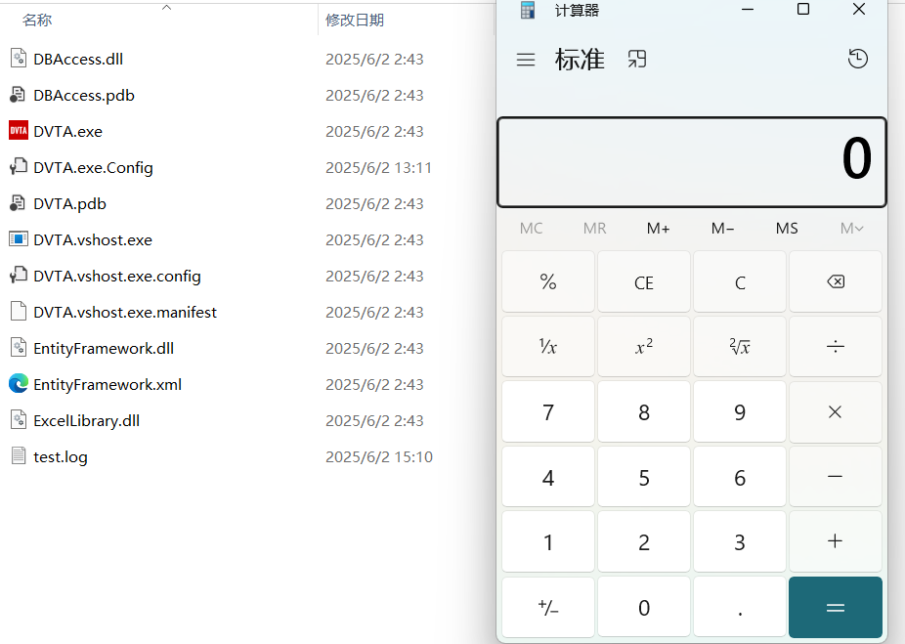
Task: Select the EntityFramework.xml Edge icon
Action: (19, 384)
